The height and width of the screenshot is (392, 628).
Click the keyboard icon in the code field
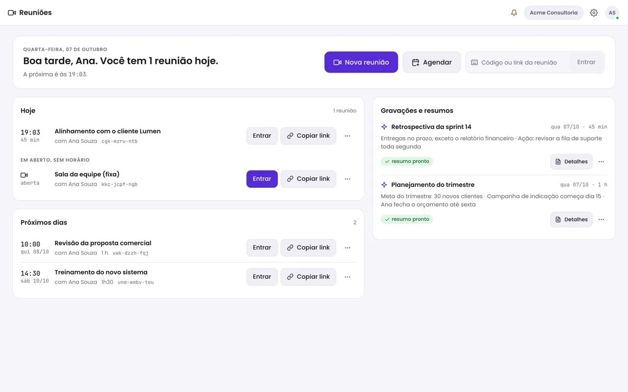474,62
